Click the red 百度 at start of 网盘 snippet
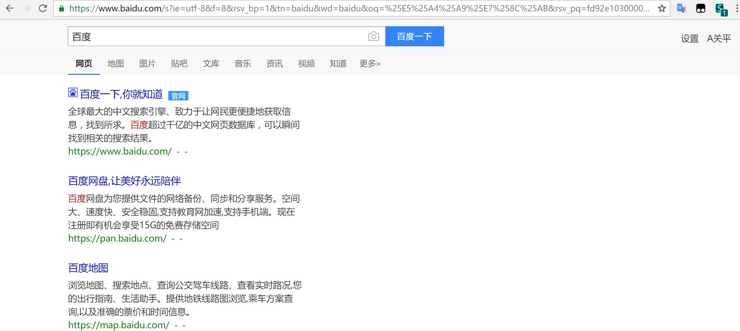 [77, 198]
